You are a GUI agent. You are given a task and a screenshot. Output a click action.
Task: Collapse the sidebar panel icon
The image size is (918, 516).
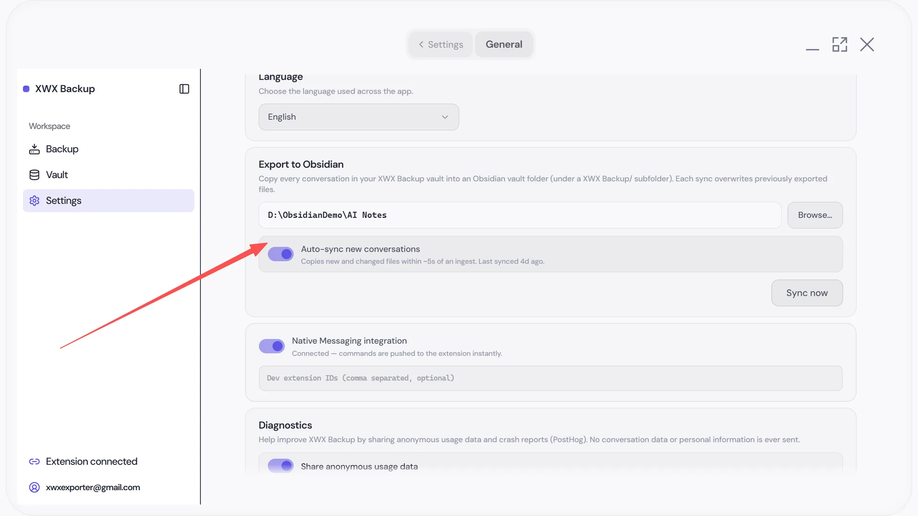pos(184,89)
